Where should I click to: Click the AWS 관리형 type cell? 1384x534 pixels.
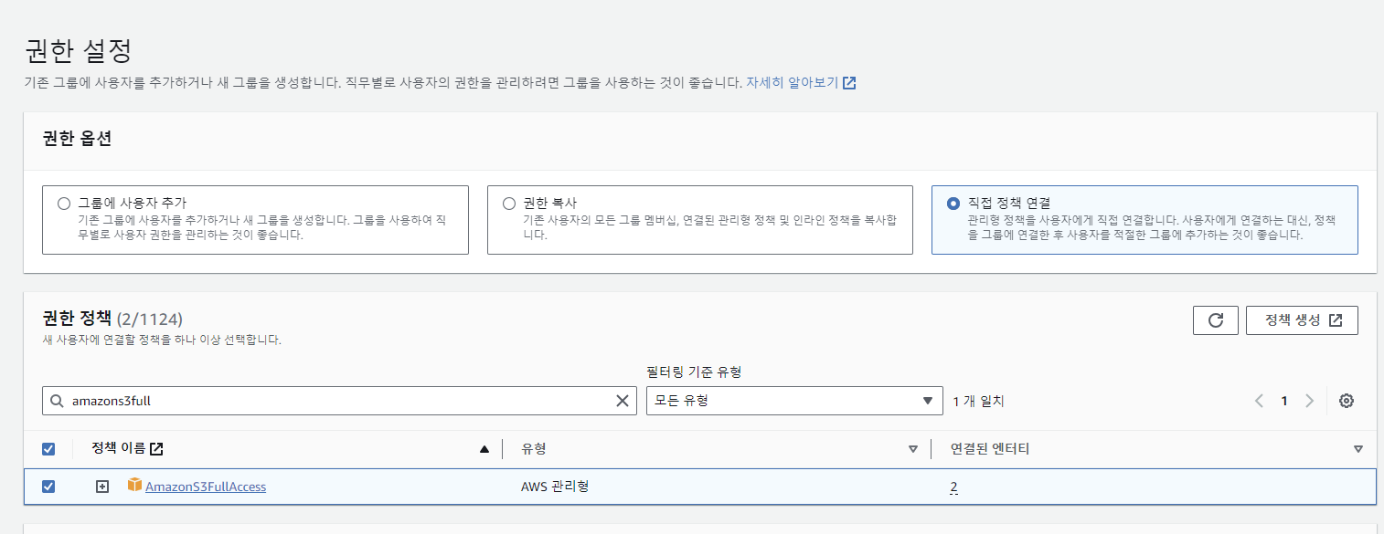[x=555, y=487]
